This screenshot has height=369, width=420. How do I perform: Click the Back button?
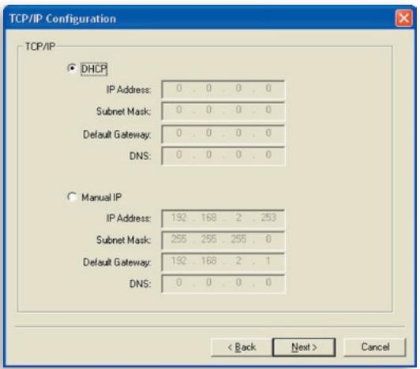tap(242, 347)
